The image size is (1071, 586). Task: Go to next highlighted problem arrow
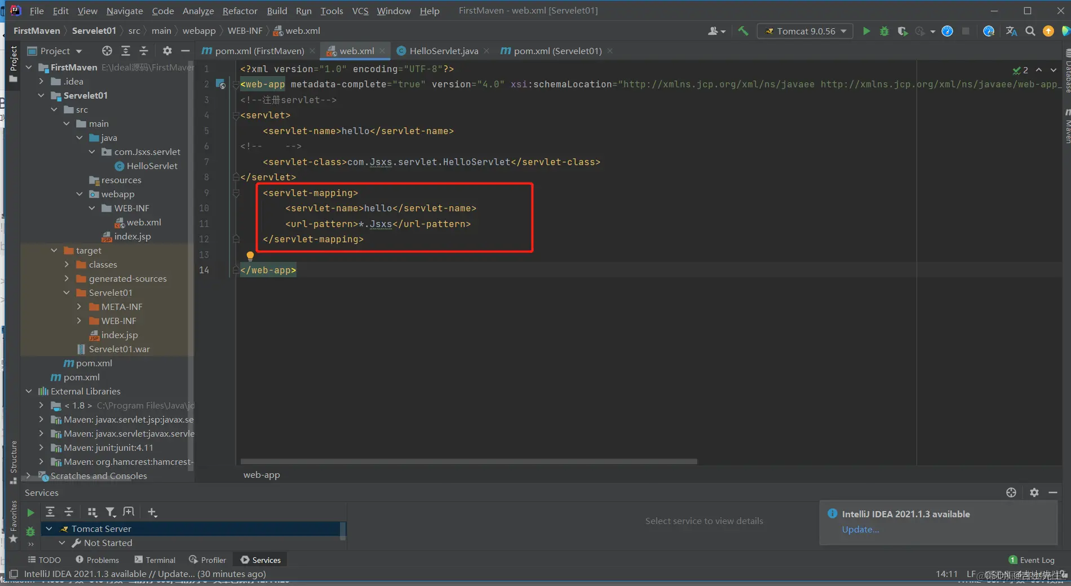click(1053, 70)
